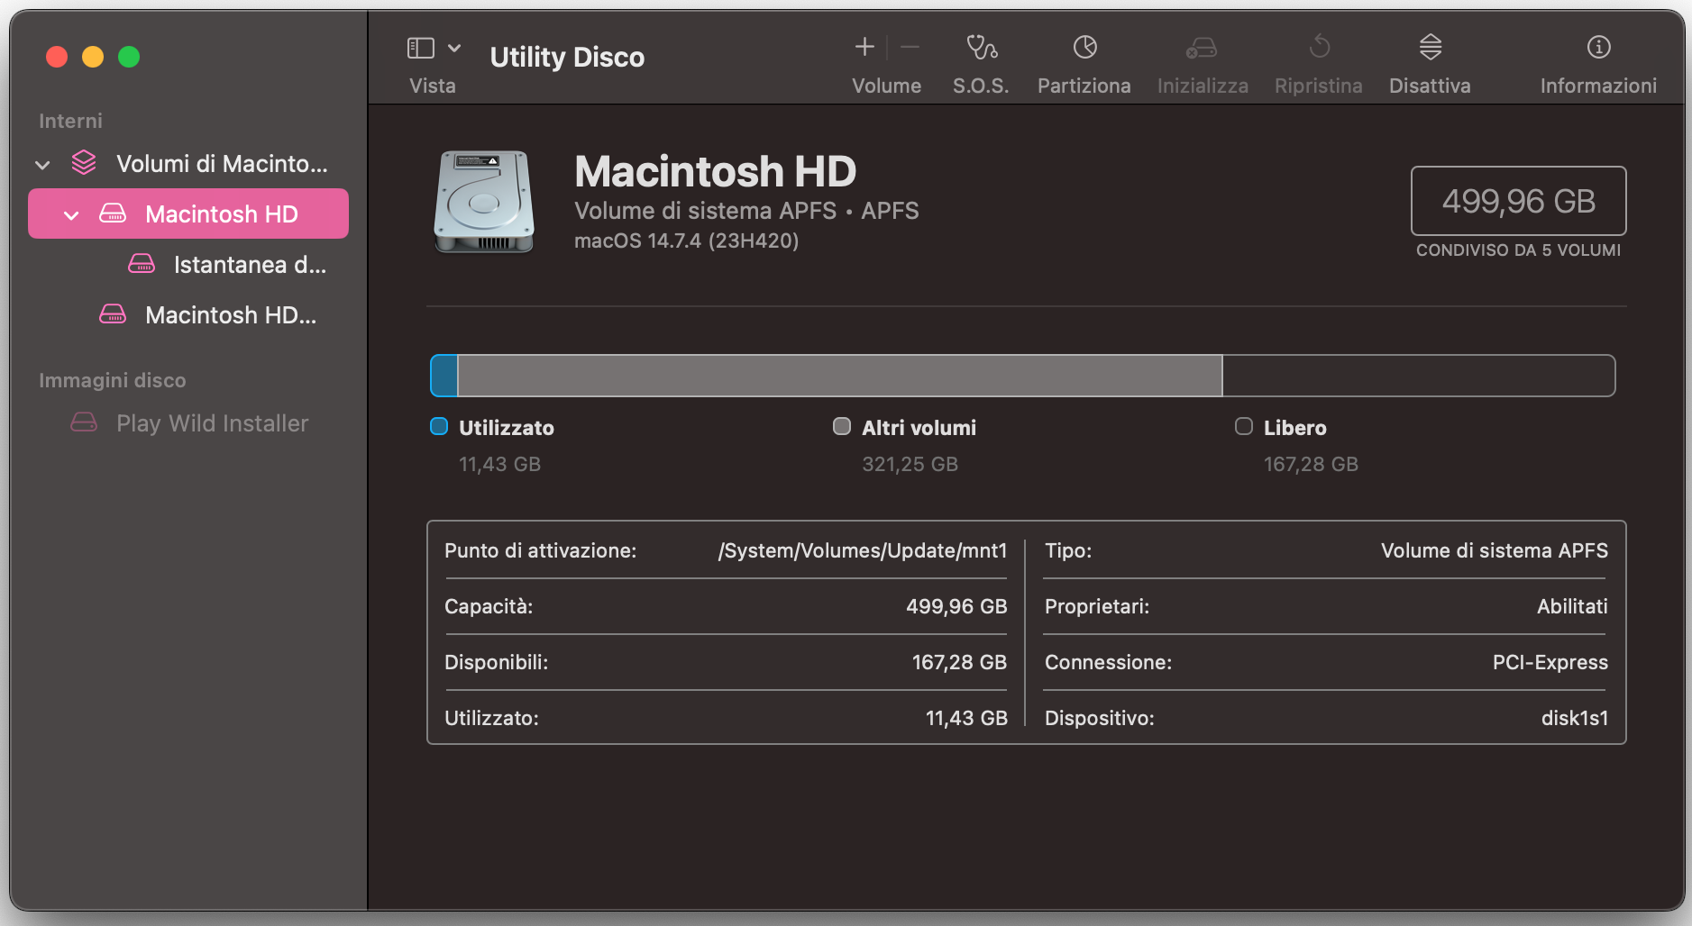Open the Vista view dropdown
Screen dimensions: 1692x926
[x=453, y=47]
